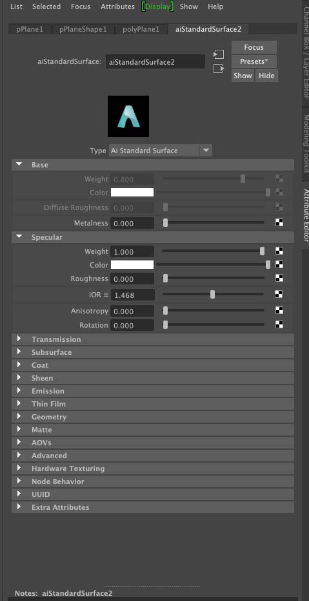Click the Anisotropy map checker icon

point(279,310)
